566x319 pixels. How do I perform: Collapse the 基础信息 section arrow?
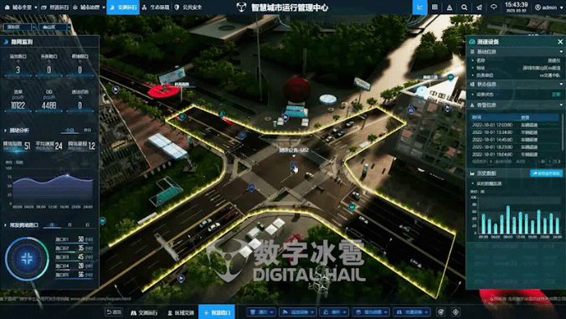tap(561, 52)
